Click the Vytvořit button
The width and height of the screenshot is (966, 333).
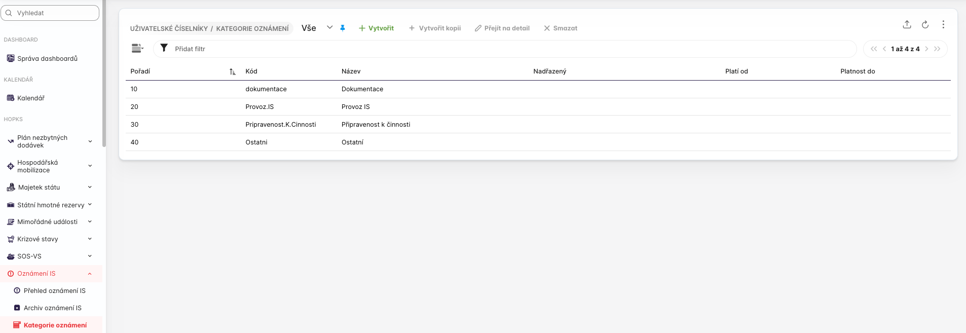click(376, 28)
